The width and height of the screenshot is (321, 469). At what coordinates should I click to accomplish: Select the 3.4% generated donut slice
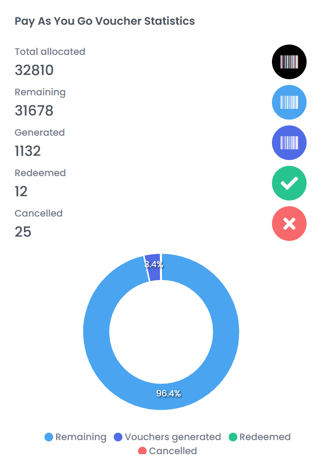click(x=154, y=267)
